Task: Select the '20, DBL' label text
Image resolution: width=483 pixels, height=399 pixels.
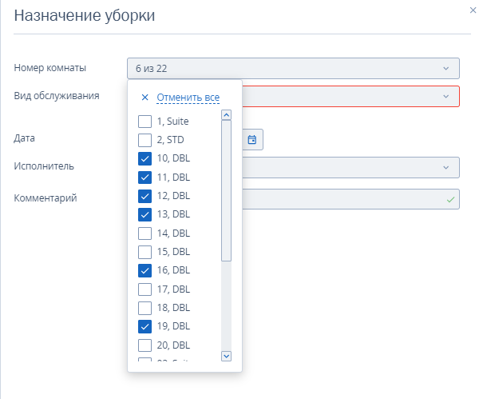Action: pyautogui.click(x=173, y=345)
